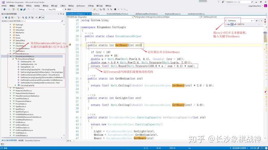The height and width of the screenshot is (150, 268).
Task: Open the Assembly Explorer bottom tab
Action: click(32, 140)
